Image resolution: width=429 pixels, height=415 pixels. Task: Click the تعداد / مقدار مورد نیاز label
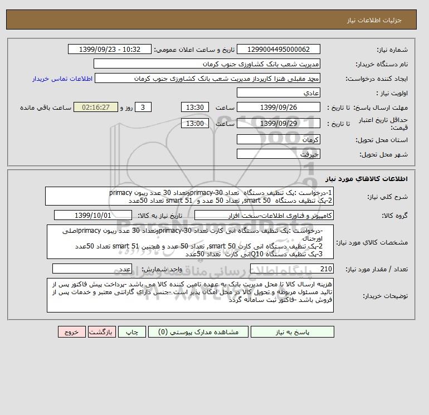377,270
